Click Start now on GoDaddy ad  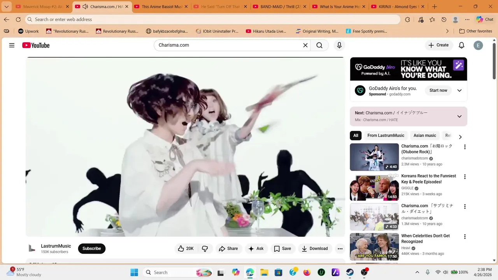coord(438,90)
